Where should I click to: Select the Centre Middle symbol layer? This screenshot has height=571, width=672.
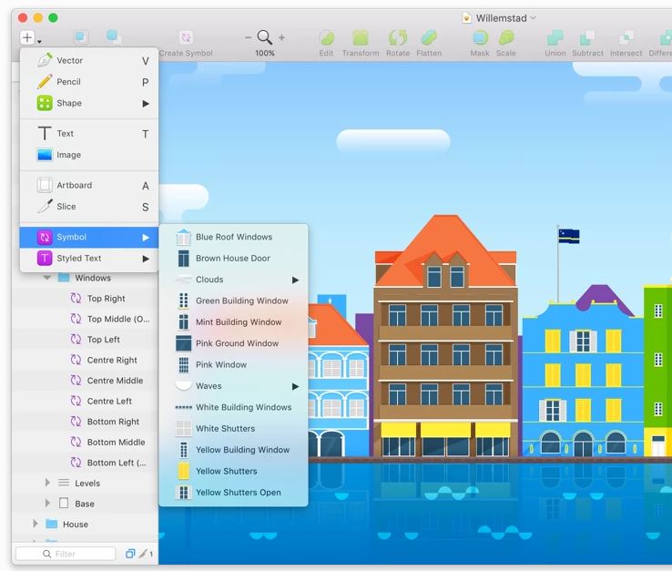86,381
